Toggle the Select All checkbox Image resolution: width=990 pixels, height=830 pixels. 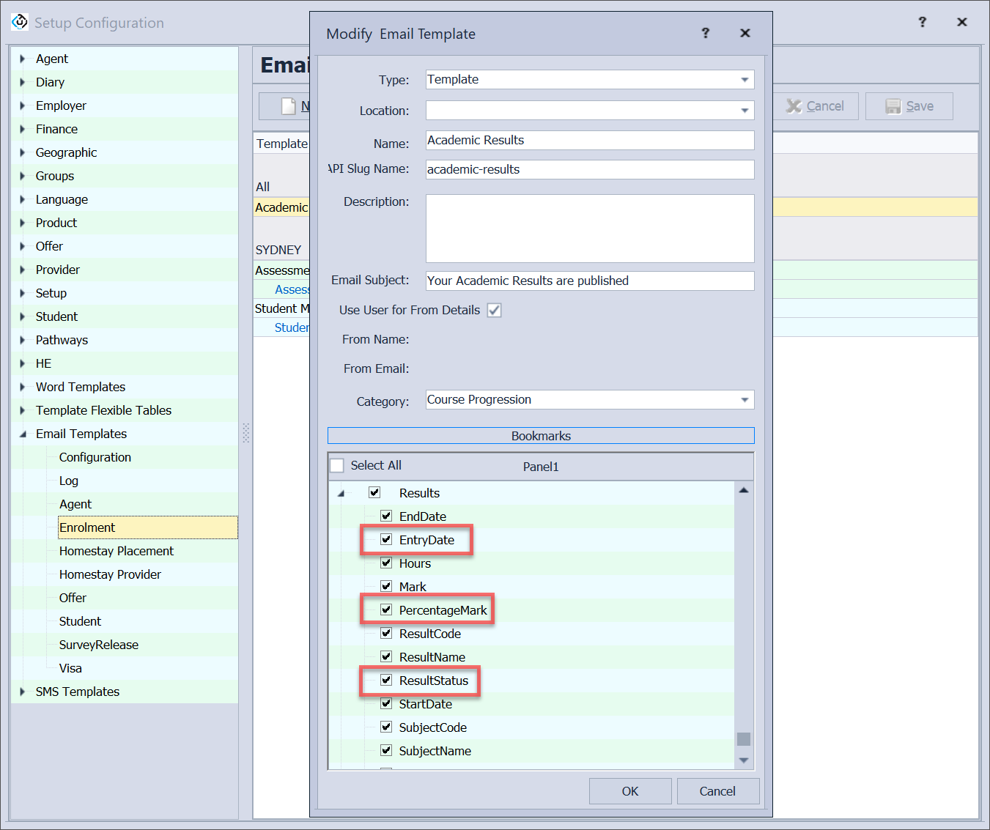337,466
